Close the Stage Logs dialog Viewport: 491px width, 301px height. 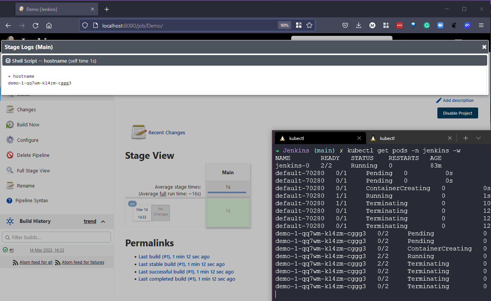tap(484, 47)
